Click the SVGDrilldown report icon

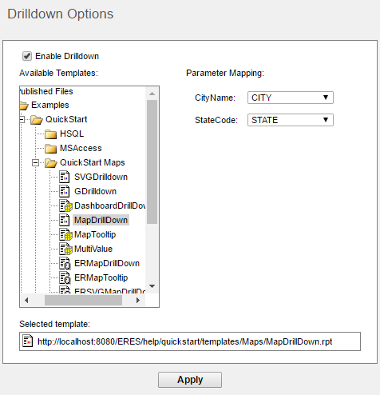click(x=64, y=177)
